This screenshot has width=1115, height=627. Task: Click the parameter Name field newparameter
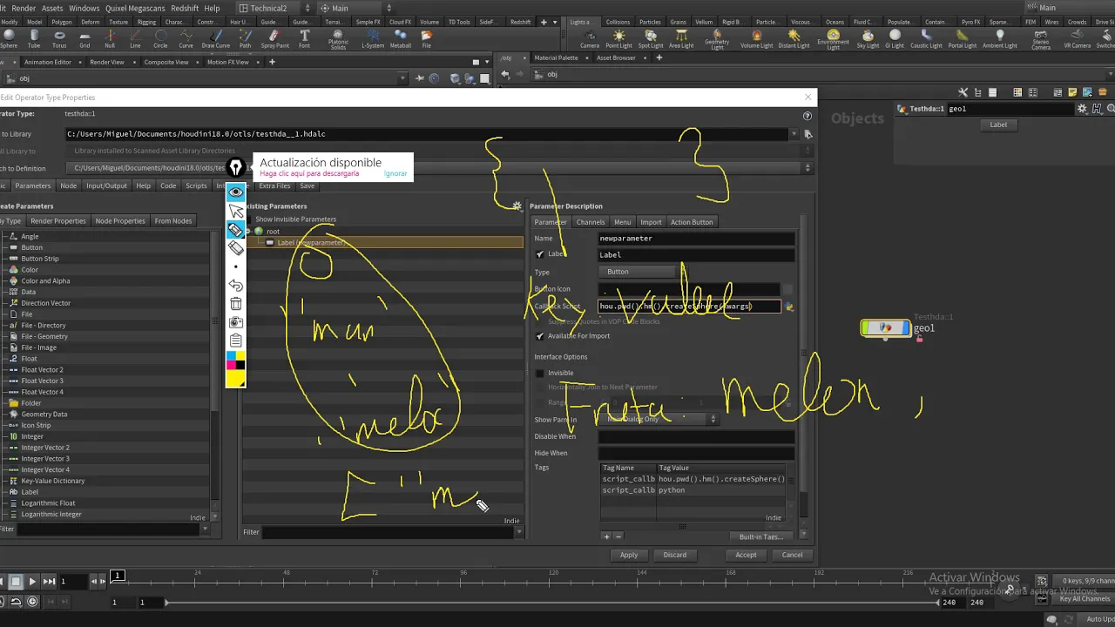tap(696, 239)
